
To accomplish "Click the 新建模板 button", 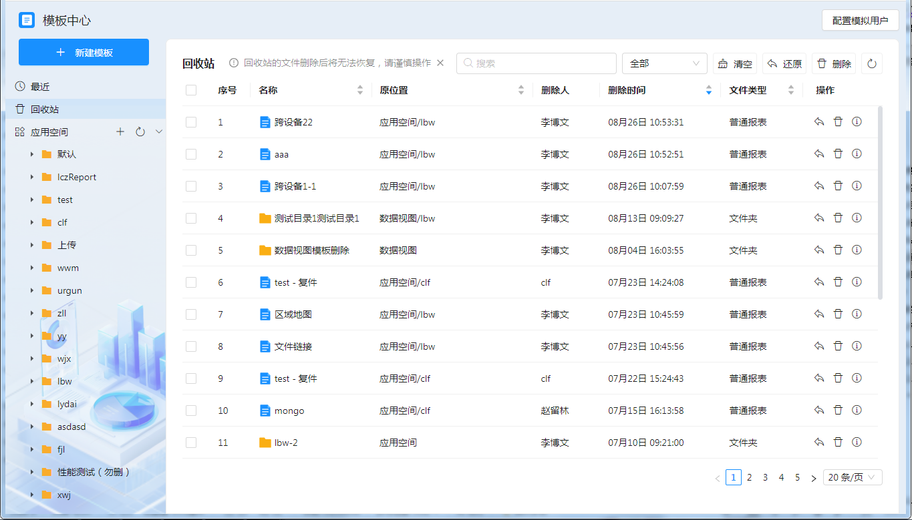I will click(84, 52).
